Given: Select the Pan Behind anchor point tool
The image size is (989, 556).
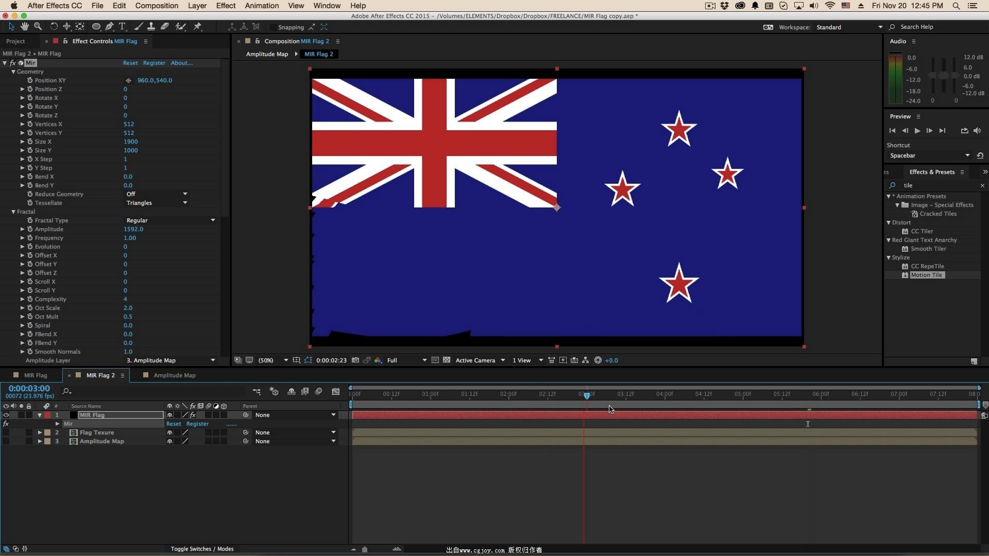Looking at the screenshot, I should (x=80, y=26).
